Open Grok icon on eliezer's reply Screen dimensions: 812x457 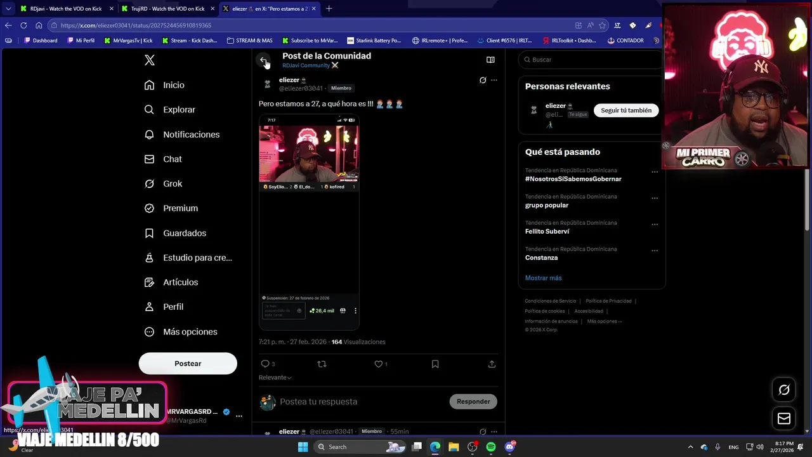point(483,432)
